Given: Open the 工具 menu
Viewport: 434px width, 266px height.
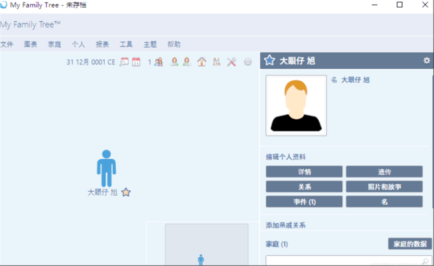Looking at the screenshot, I should tap(126, 44).
